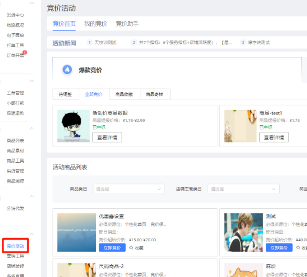Click the 活动价商品数据 product title
The height and width of the screenshot is (277, 307).
[x=110, y=113]
